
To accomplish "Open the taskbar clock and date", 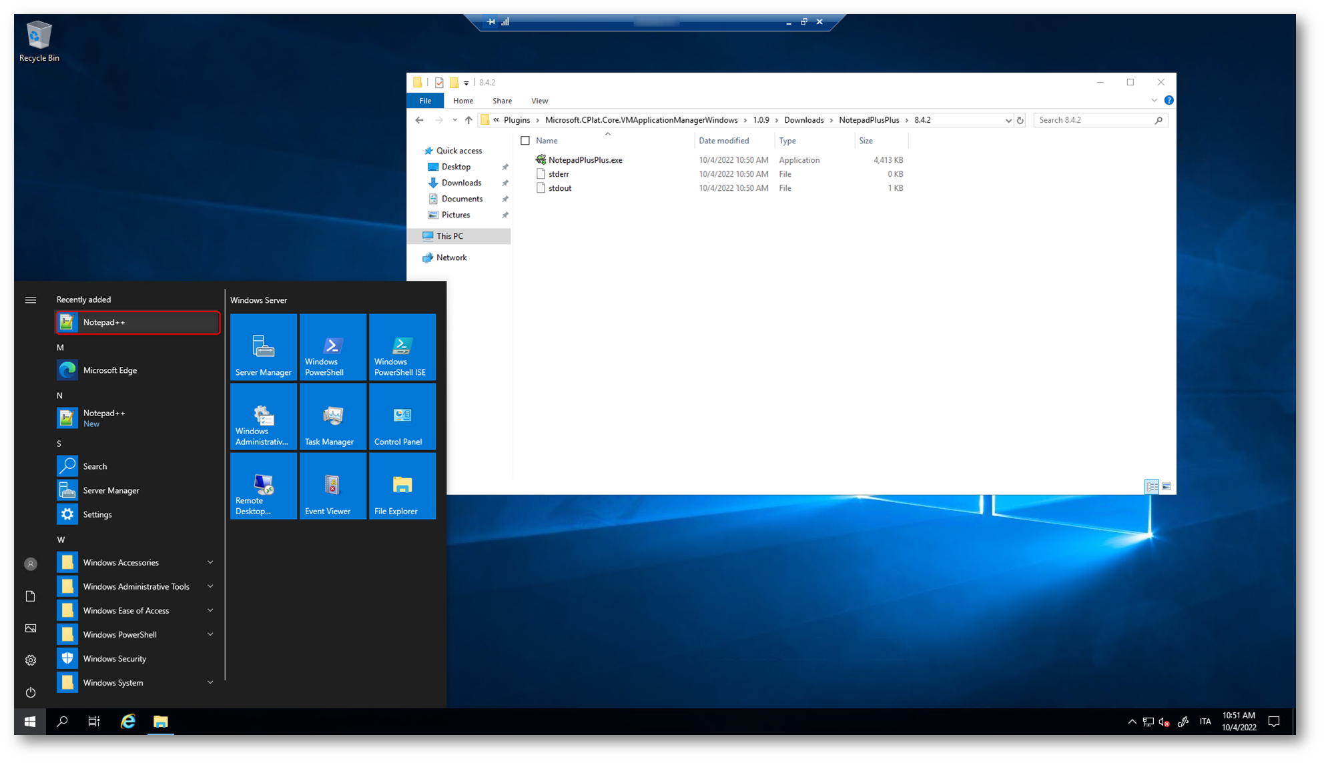I will click(x=1239, y=722).
